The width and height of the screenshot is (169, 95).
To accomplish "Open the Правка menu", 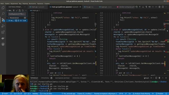I will (x=7, y=3).
